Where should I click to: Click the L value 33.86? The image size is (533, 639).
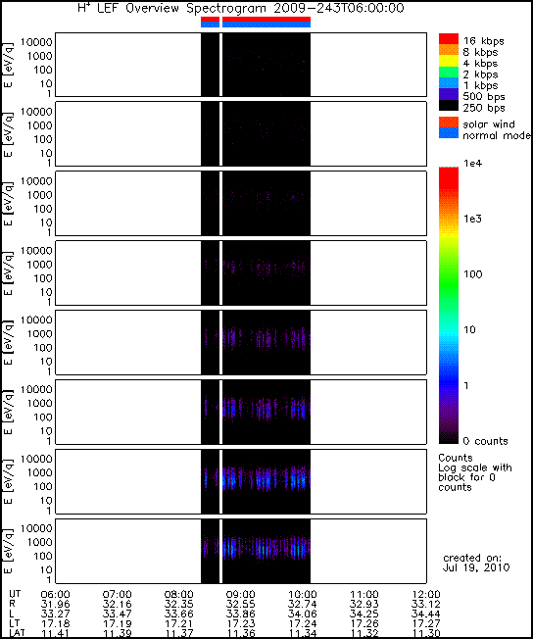click(240, 614)
